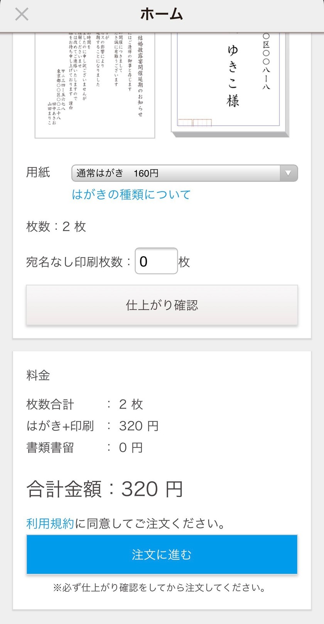
Task: Open the はがきの種類について link
Action: pyautogui.click(x=131, y=194)
